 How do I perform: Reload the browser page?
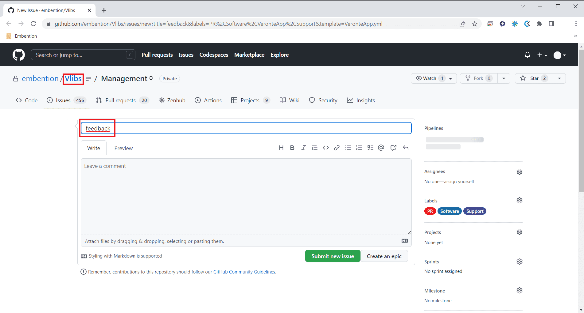tap(33, 24)
